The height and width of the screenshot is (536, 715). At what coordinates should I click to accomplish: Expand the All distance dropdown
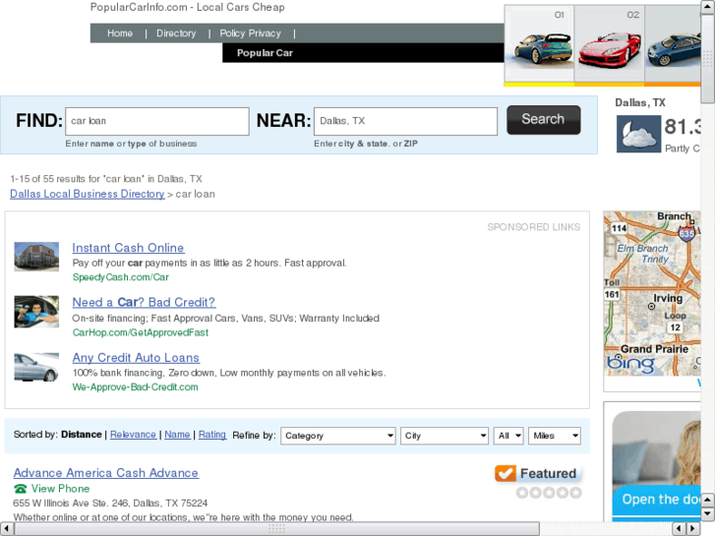(x=508, y=436)
